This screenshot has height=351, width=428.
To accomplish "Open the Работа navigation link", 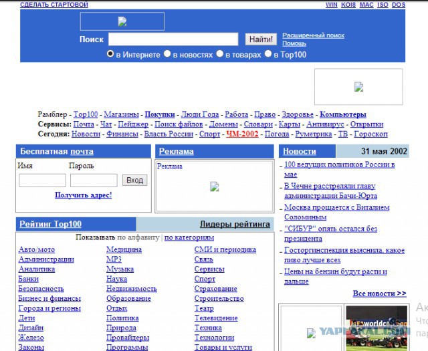I will click(x=236, y=114).
